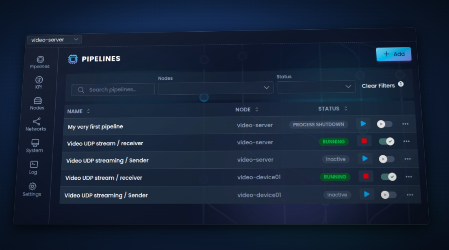Image resolution: width=449 pixels, height=250 pixels.
Task: Click the Add button to create a pipeline
Action: 394,54
